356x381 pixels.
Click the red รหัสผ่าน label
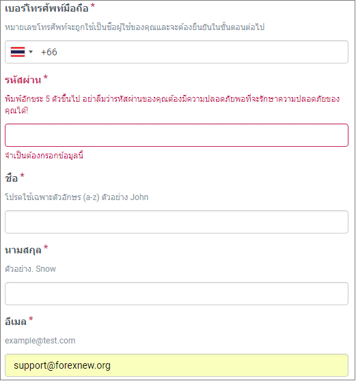pos(23,80)
